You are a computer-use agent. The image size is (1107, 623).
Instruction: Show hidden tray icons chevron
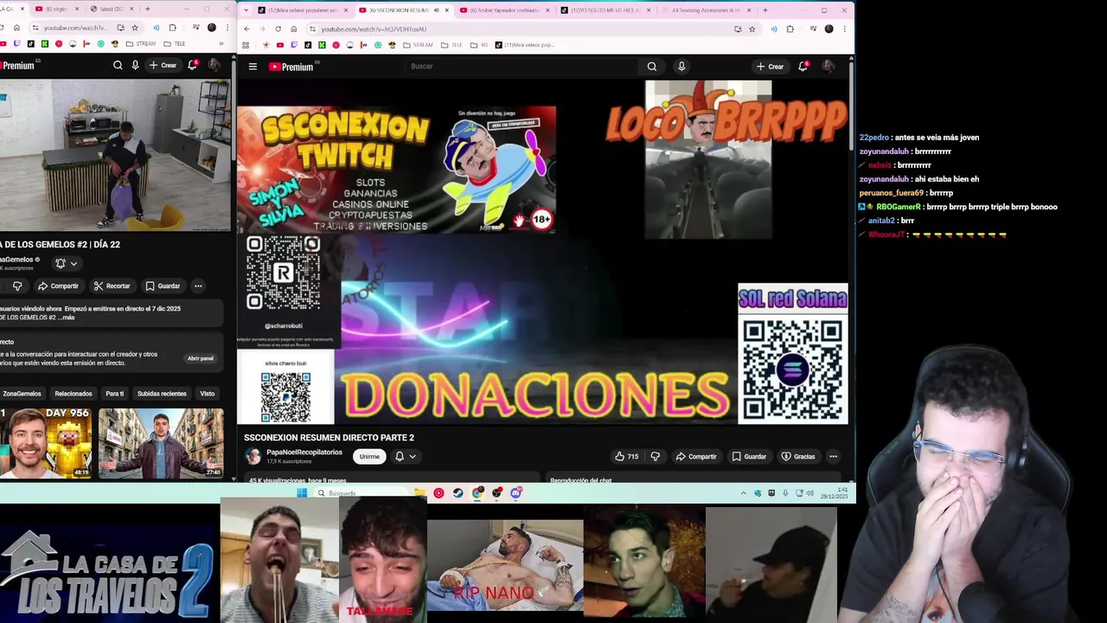[x=743, y=493]
